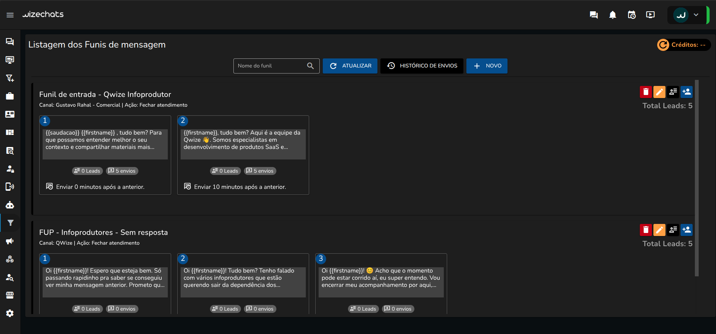Image resolution: width=716 pixels, height=334 pixels.
Task: Open the briefcase icon in sidebar
Action: [10, 96]
